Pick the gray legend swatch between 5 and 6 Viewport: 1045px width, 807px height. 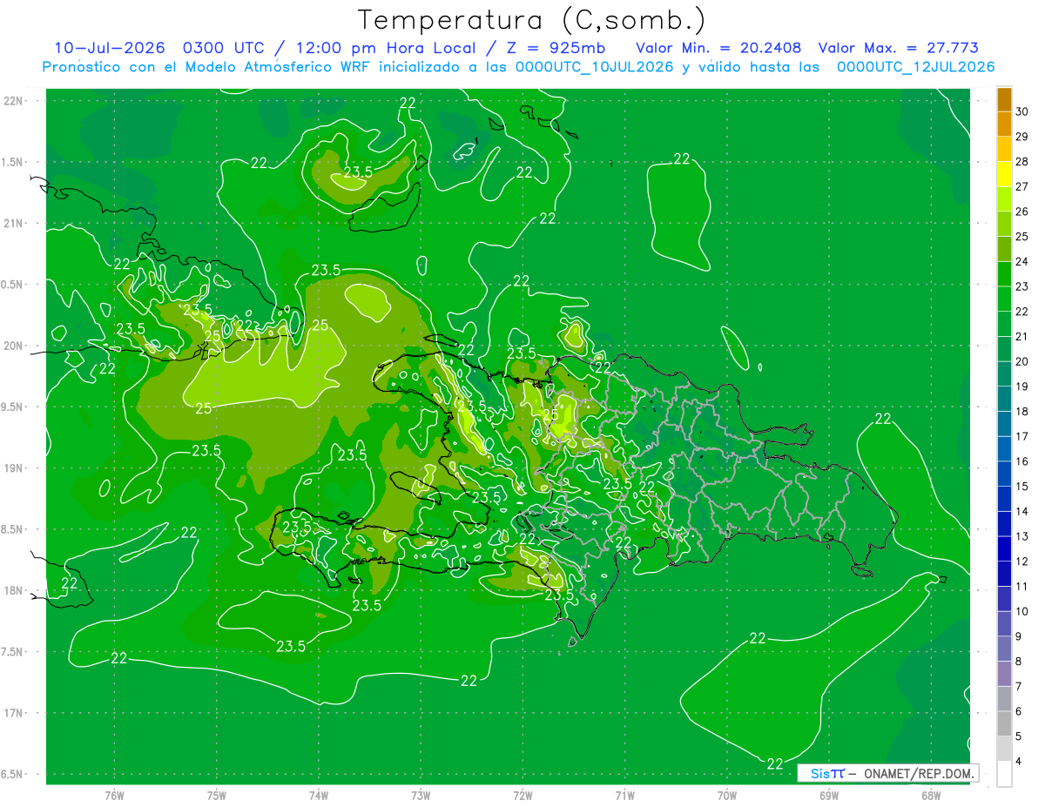click(x=1004, y=724)
